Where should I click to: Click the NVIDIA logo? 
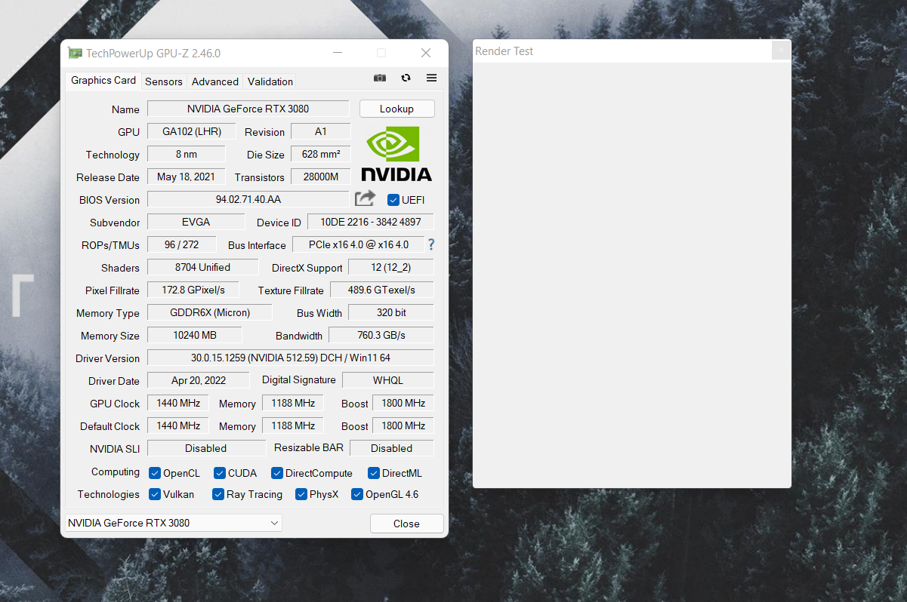point(396,154)
